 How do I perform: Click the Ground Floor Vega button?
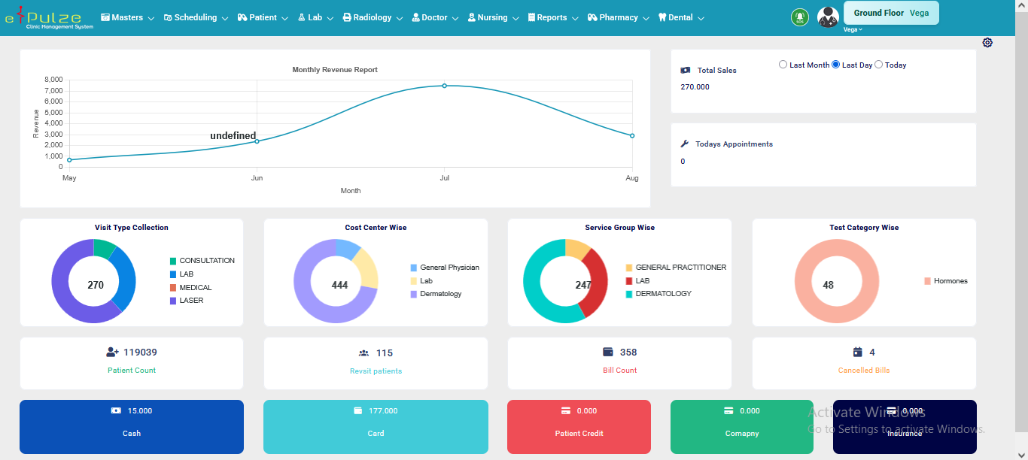pyautogui.click(x=891, y=13)
